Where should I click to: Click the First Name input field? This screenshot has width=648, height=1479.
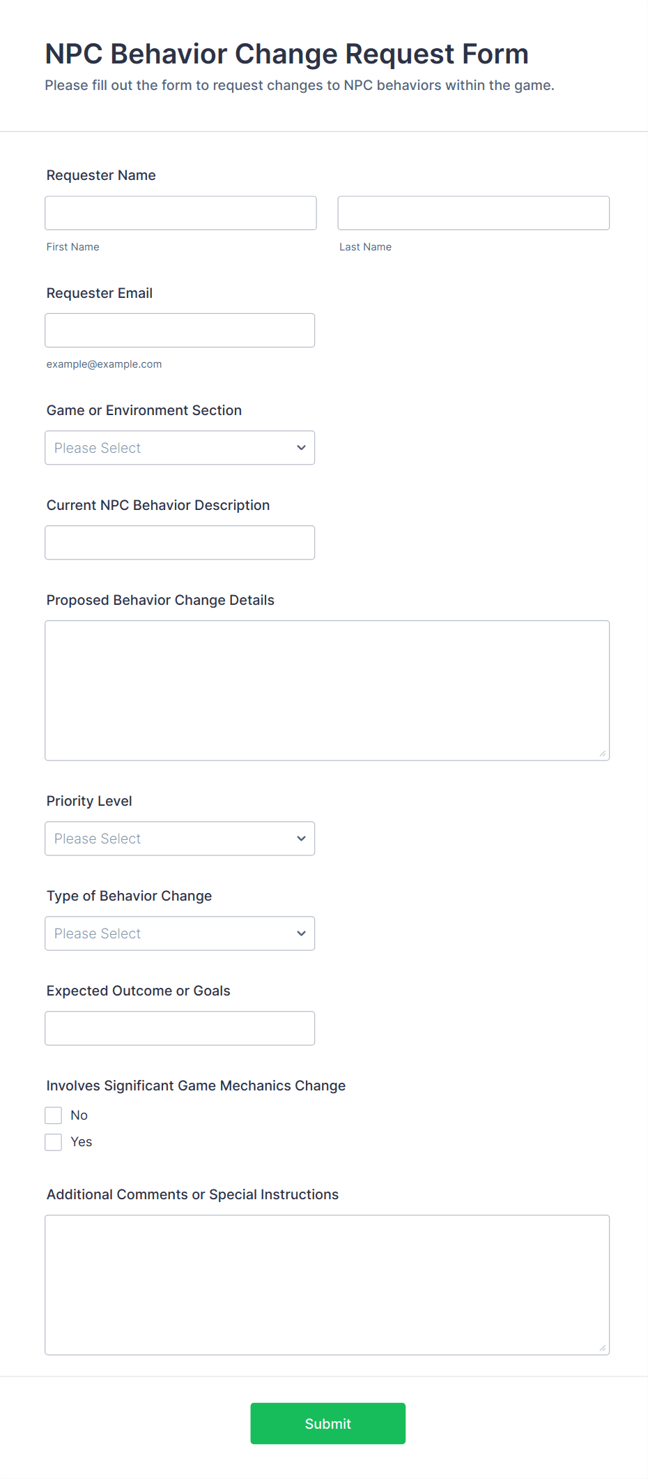tap(180, 213)
